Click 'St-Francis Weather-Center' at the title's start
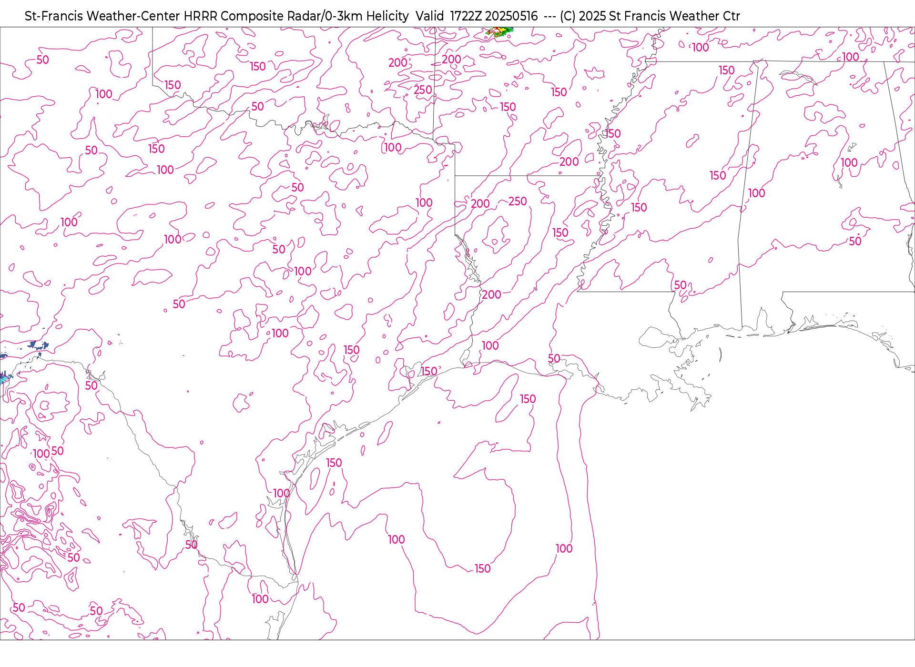915x667 pixels. [102, 16]
